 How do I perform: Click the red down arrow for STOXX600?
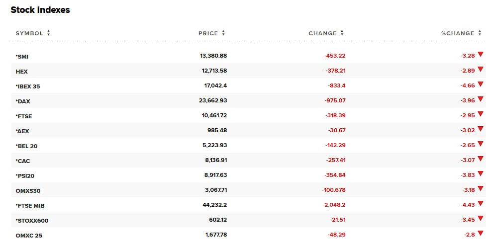click(481, 218)
